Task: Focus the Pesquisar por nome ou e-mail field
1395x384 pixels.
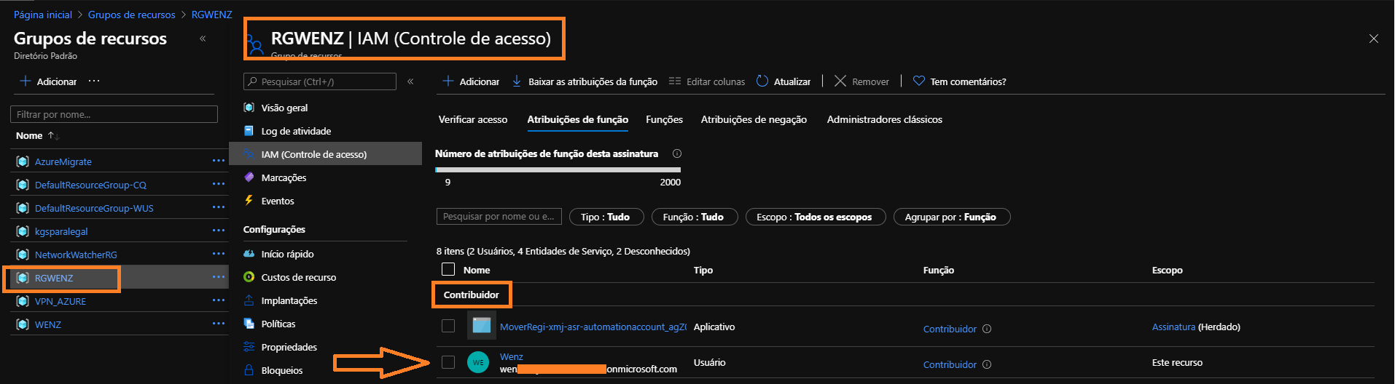Action: (x=499, y=217)
